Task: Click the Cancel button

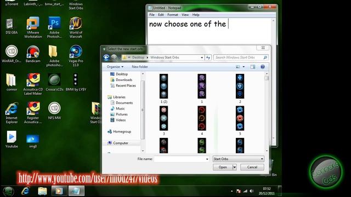Action: tap(252, 167)
